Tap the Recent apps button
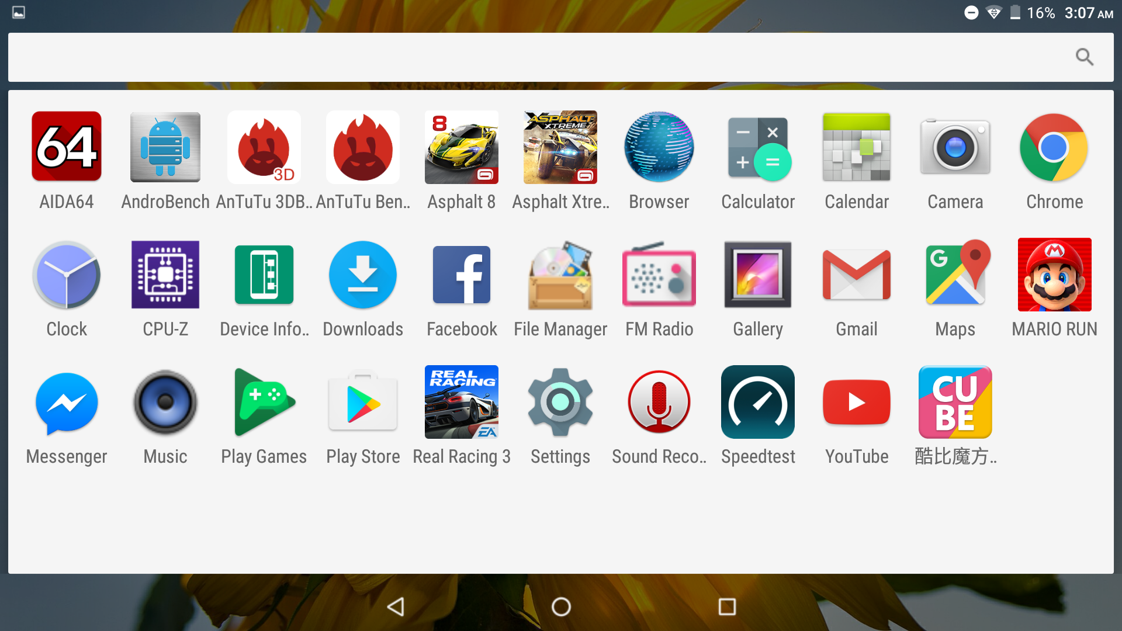Viewport: 1122px width, 631px height. point(727,607)
